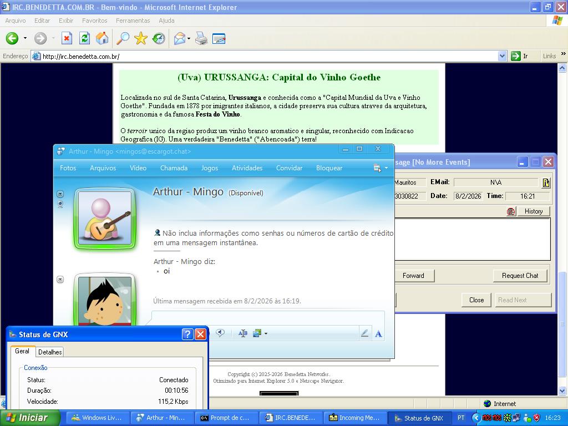Expand the Back button history arrow
568x426 pixels.
tap(25, 38)
